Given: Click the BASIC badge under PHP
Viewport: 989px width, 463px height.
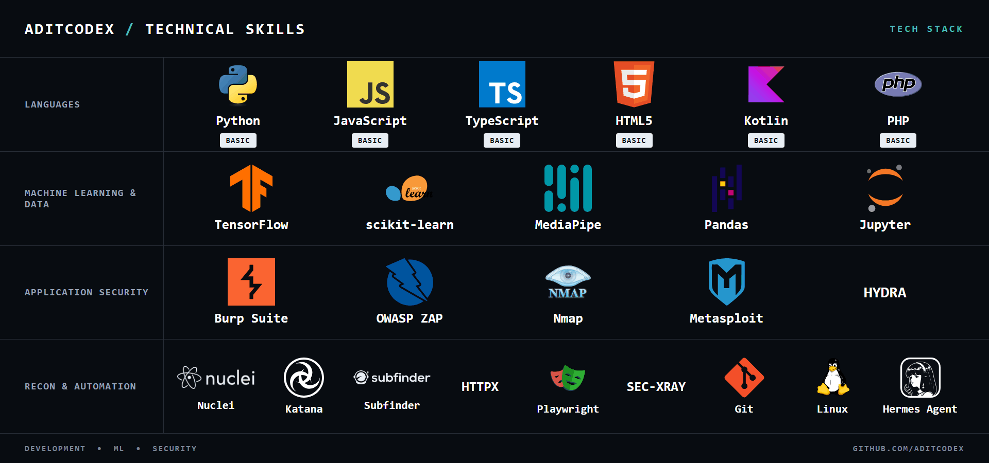Looking at the screenshot, I should pyautogui.click(x=898, y=140).
